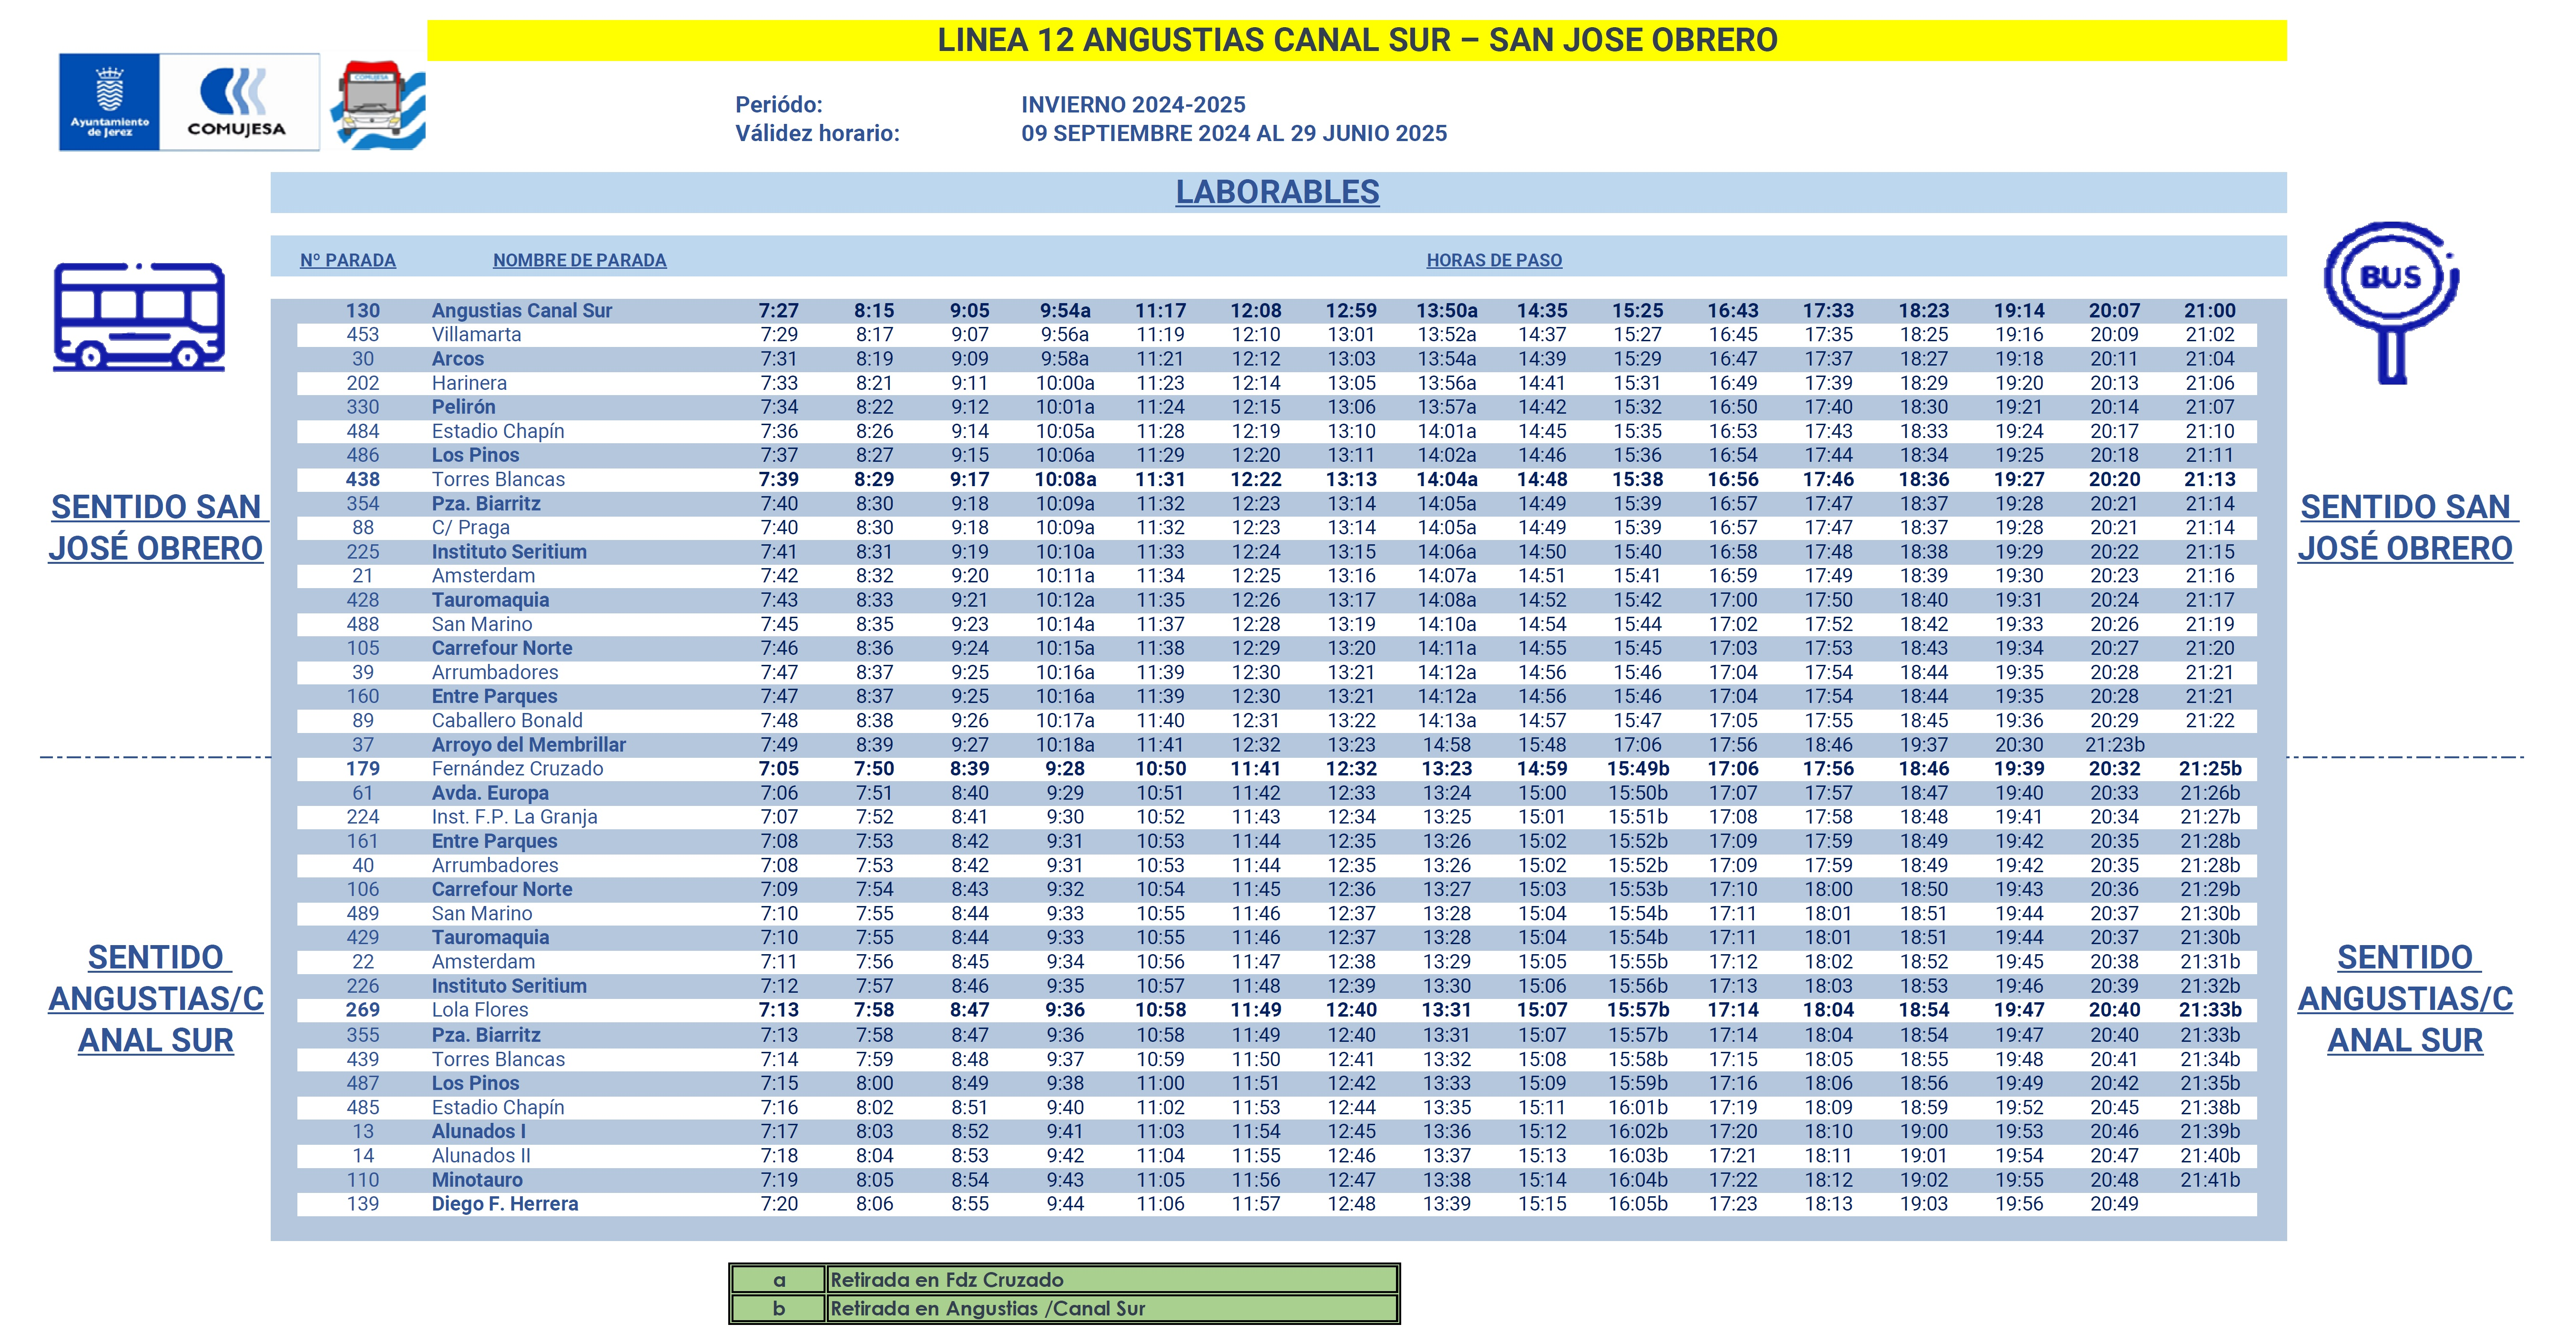Click the 21:25b time at Fernández Cruzado
Viewport: 2576px width, 1344px height.
[2210, 769]
